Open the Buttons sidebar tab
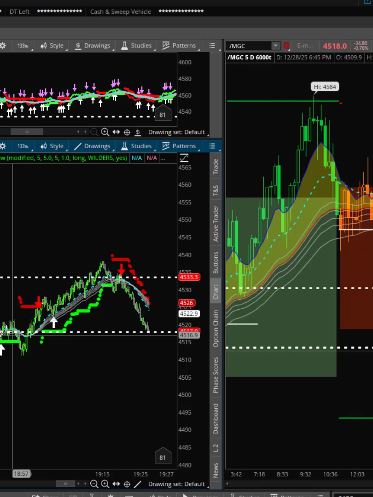The height and width of the screenshot is (497, 373). click(216, 263)
